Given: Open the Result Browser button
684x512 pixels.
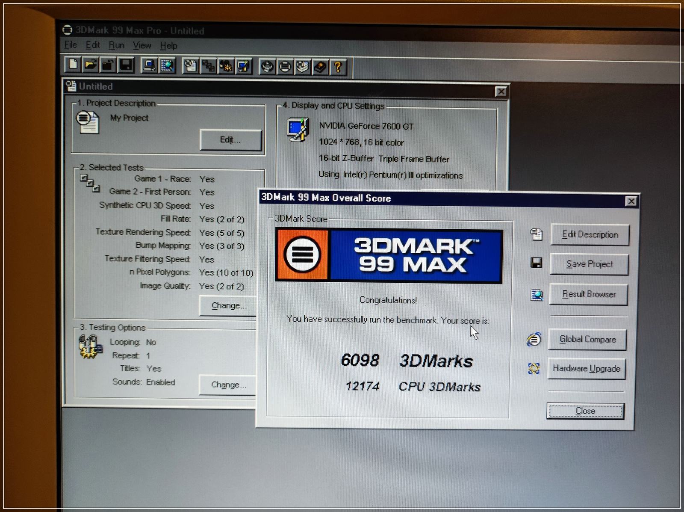Looking at the screenshot, I should click(x=588, y=294).
